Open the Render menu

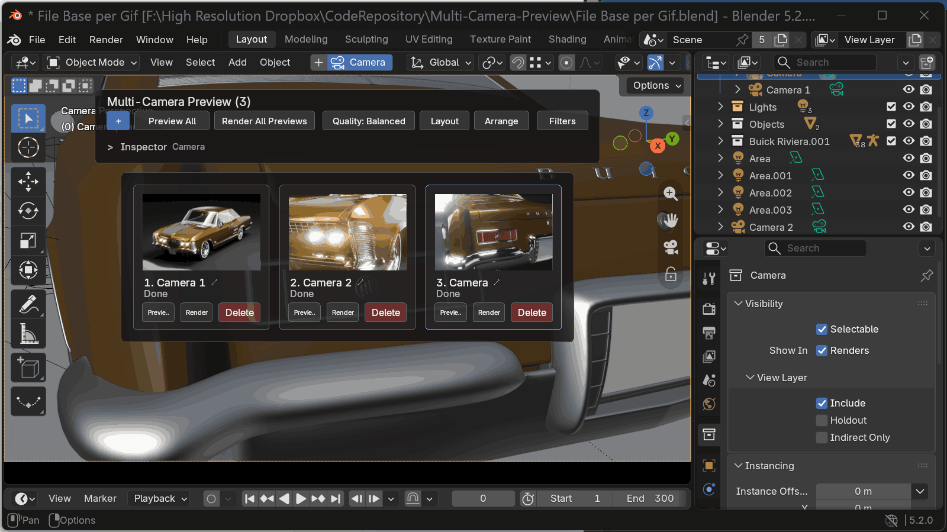pos(106,40)
